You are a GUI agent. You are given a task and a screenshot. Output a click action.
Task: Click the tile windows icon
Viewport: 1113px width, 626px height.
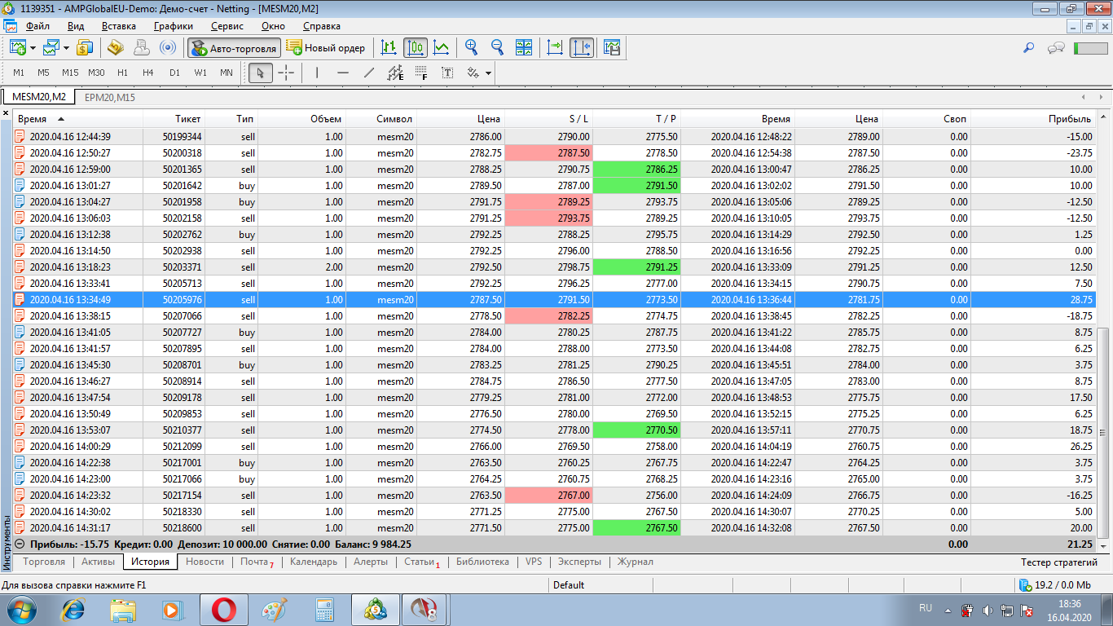tap(524, 48)
